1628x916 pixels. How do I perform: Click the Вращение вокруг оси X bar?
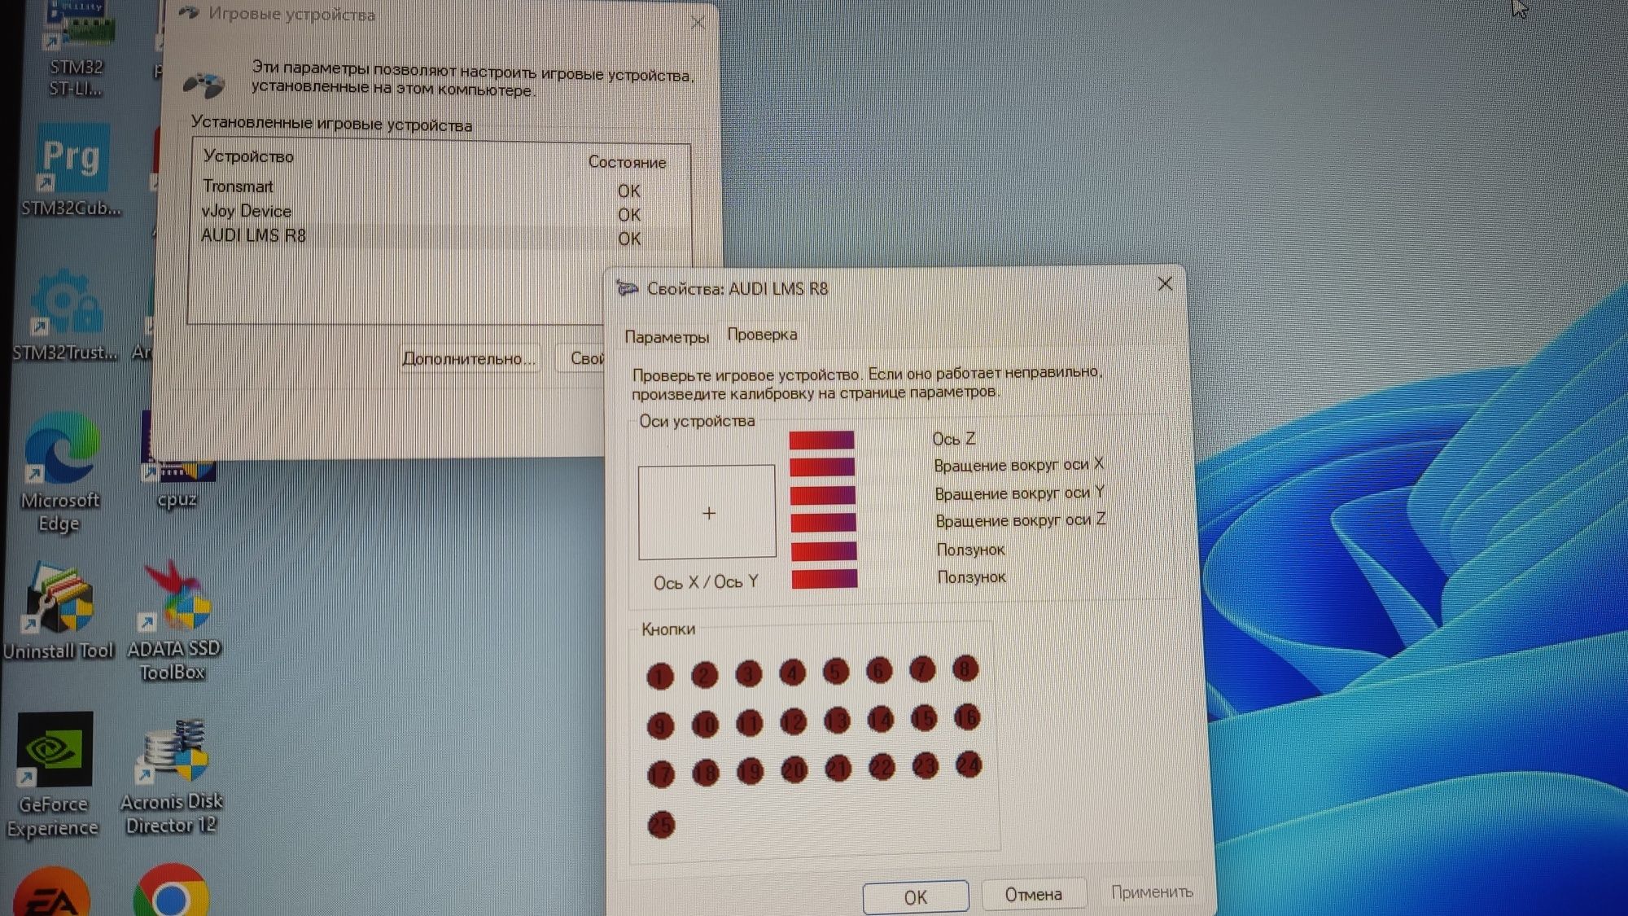pos(822,467)
